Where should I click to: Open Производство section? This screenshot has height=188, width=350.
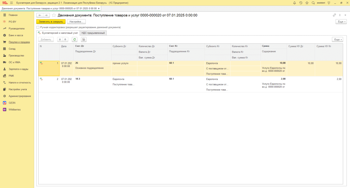[16, 56]
